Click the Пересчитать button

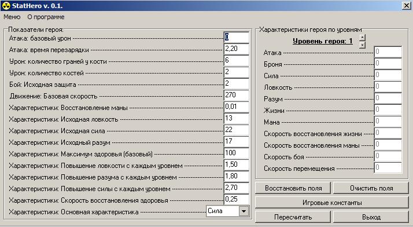[293, 217]
